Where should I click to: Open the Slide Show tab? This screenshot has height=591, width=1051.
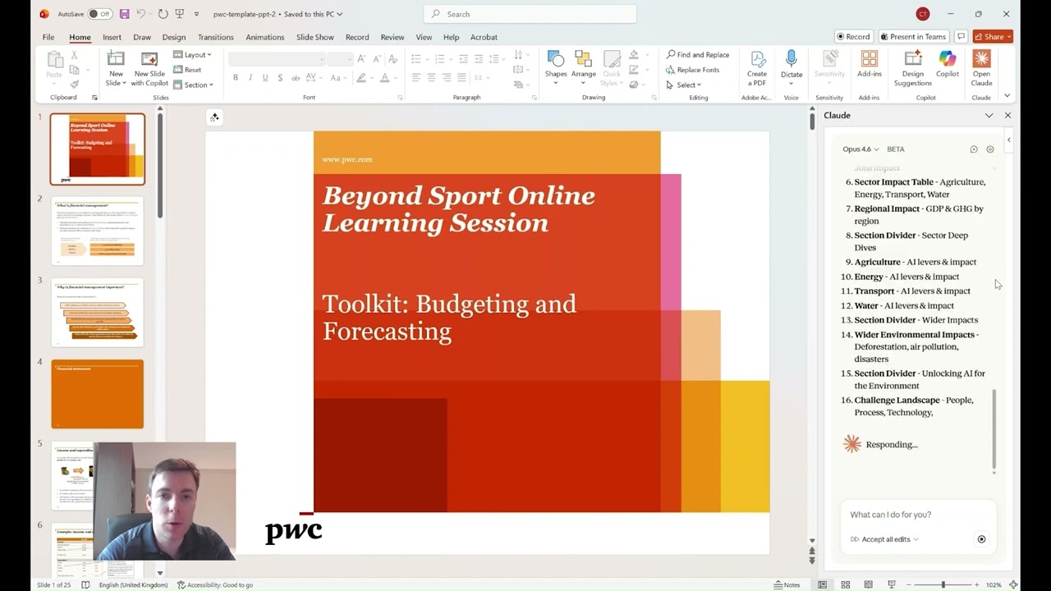coord(315,37)
